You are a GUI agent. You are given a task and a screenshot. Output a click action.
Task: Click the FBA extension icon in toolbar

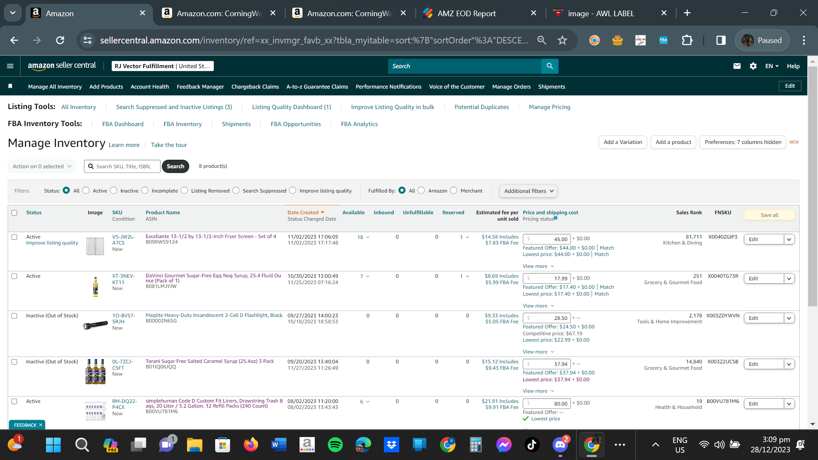pos(663,40)
